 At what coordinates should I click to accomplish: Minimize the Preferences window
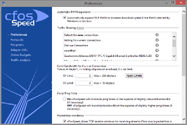pyautogui.click(x=167, y=3)
